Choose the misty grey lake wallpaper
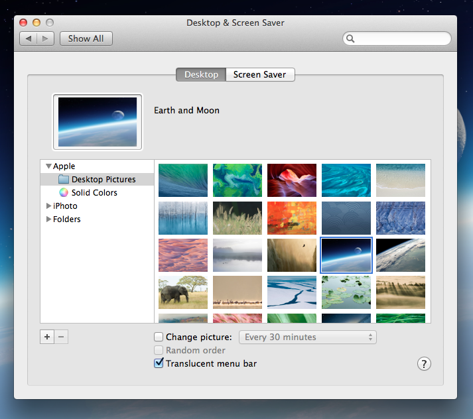This screenshot has width=473, height=419. [x=237, y=255]
